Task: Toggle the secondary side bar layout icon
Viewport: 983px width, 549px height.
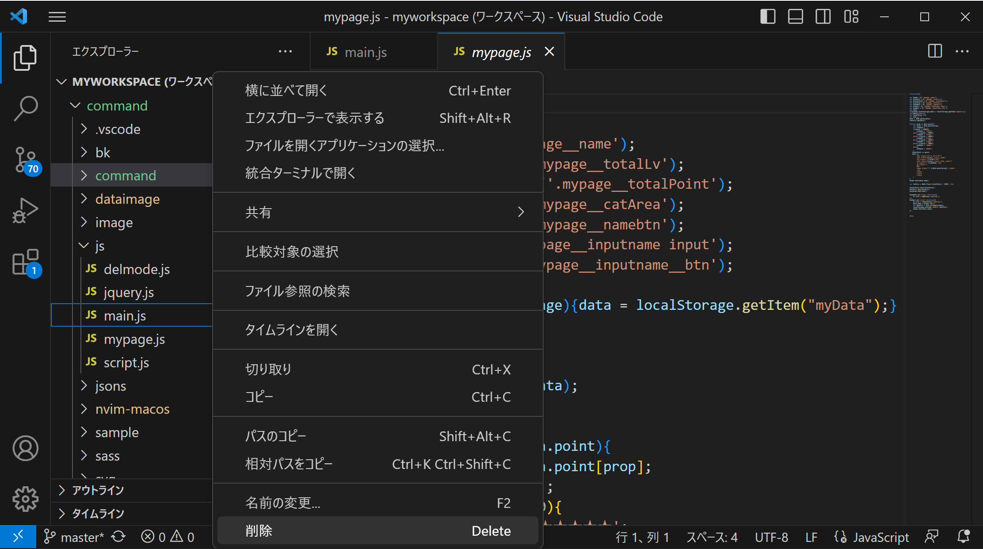Action: click(x=823, y=17)
